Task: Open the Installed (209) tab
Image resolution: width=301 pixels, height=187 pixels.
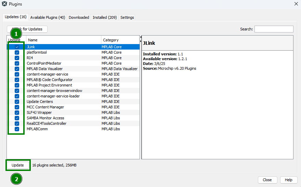Action: [x=105, y=17]
